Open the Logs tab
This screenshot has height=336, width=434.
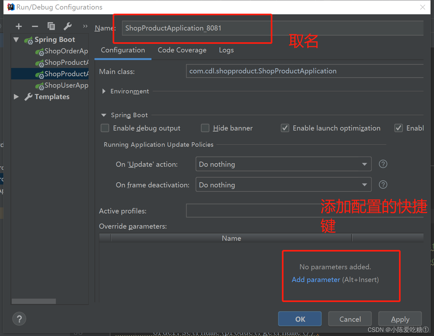pos(226,50)
